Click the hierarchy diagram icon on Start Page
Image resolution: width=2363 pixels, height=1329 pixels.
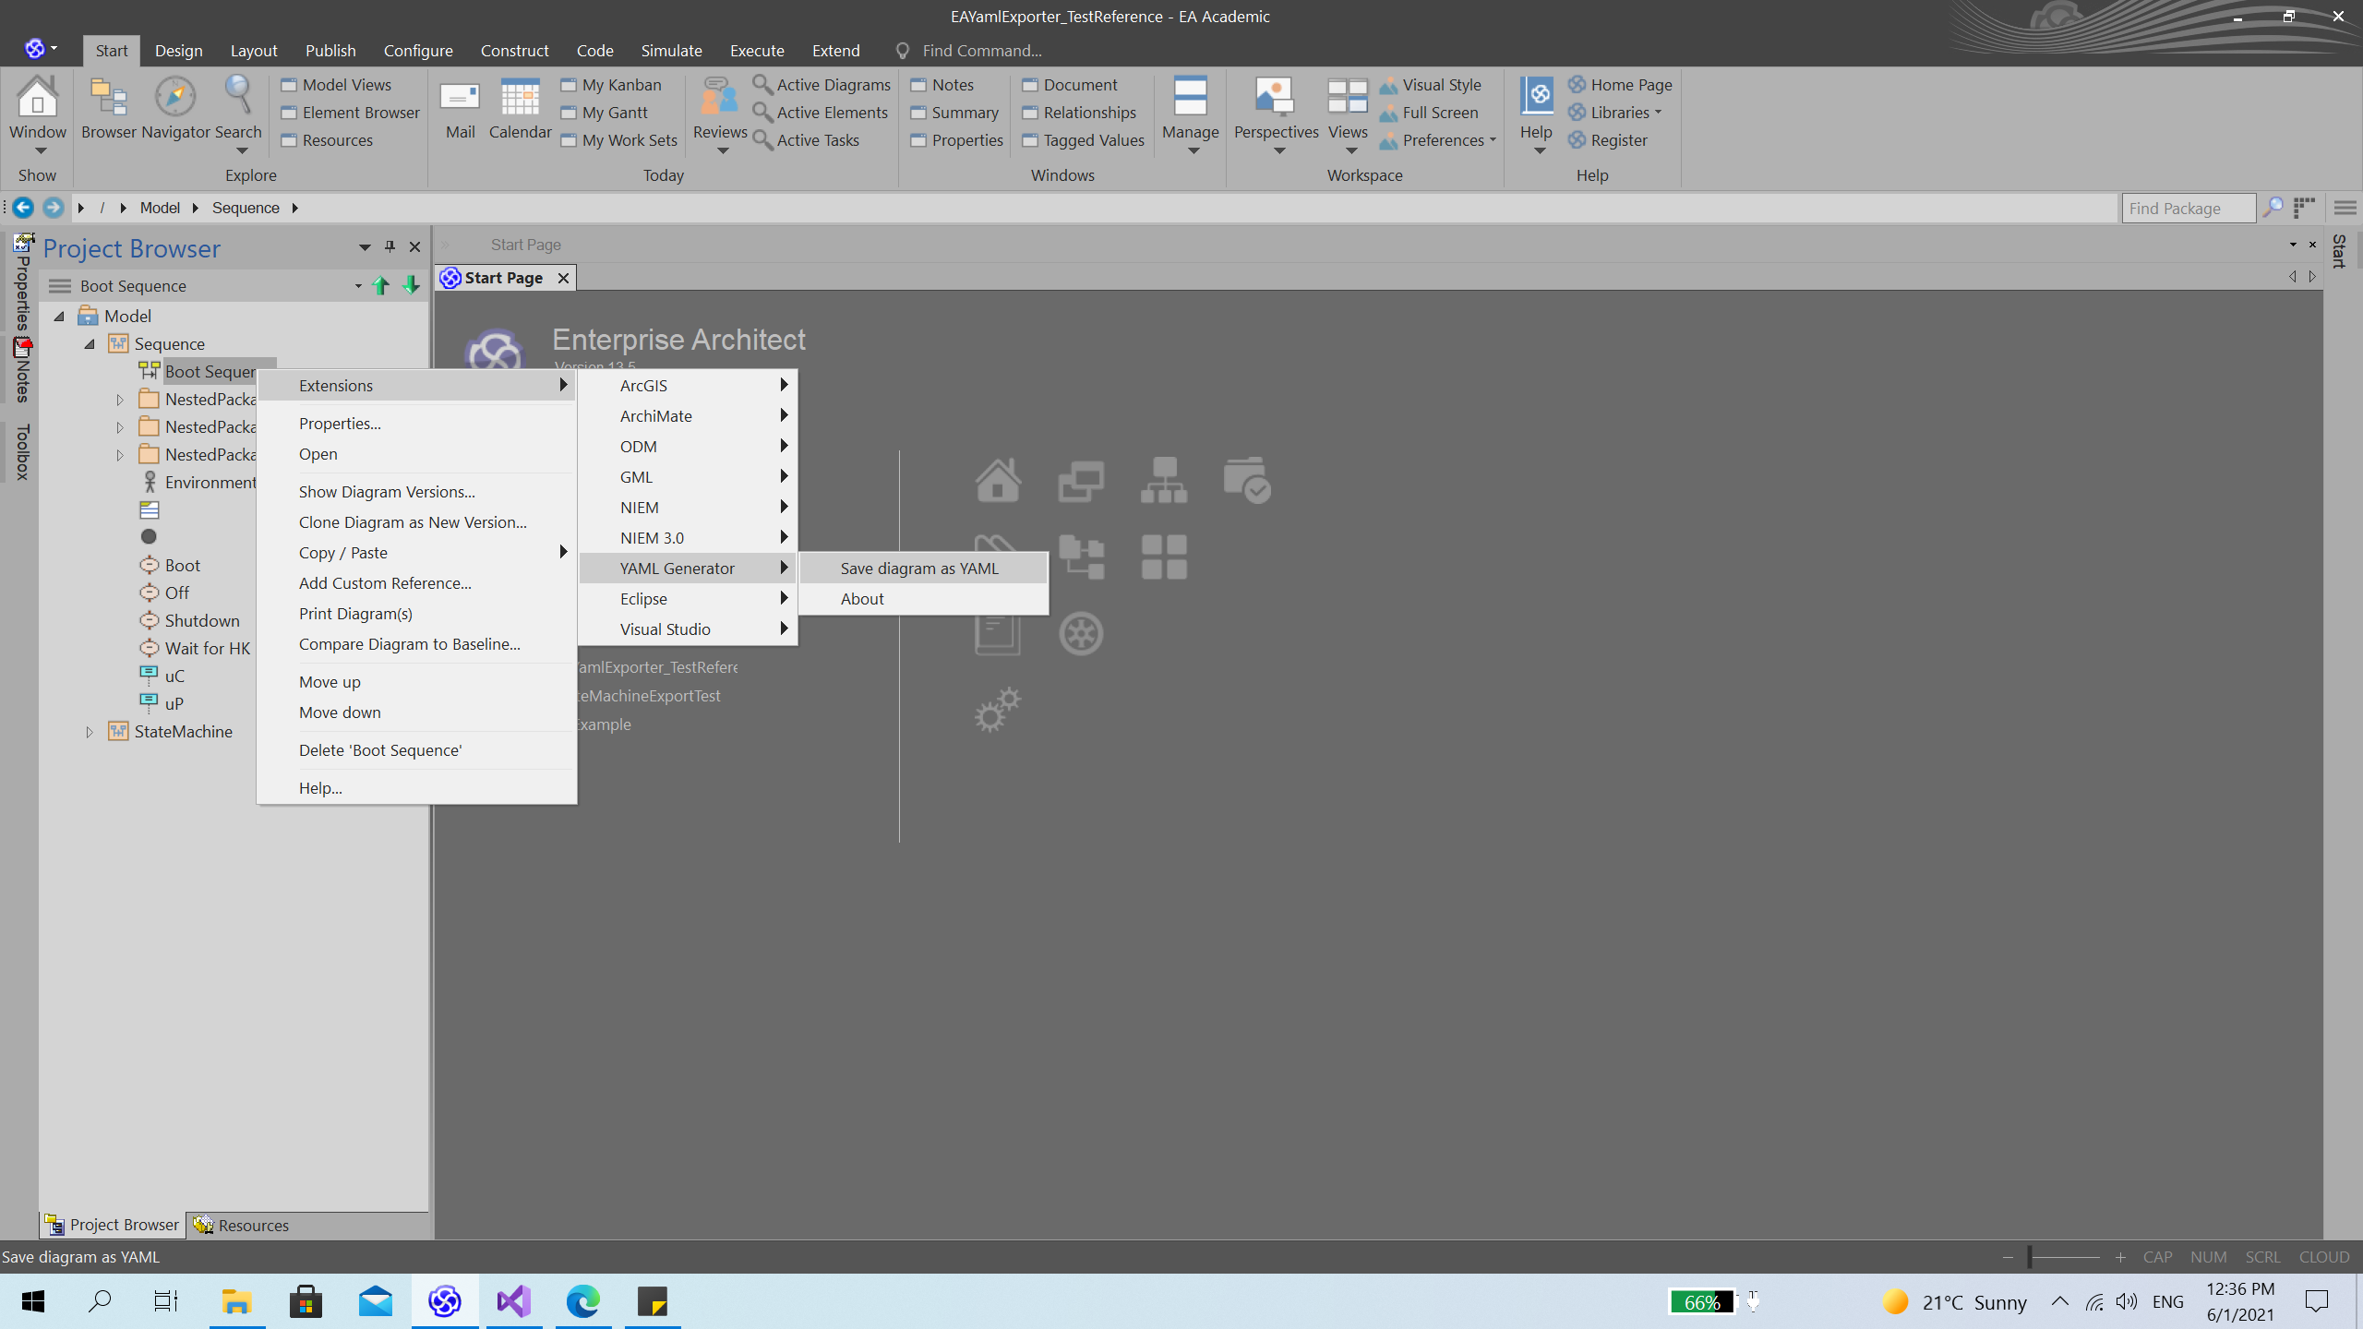(1164, 480)
